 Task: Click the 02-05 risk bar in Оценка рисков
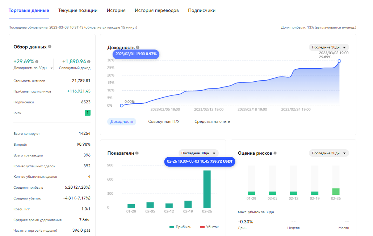coord(272,193)
